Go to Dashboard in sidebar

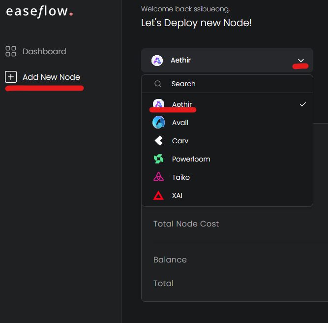pyautogui.click(x=36, y=51)
